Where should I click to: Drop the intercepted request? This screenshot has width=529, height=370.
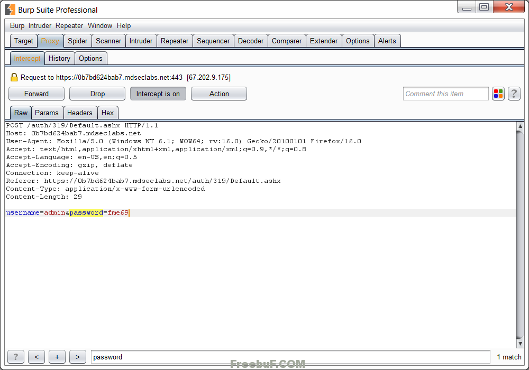pyautogui.click(x=97, y=94)
